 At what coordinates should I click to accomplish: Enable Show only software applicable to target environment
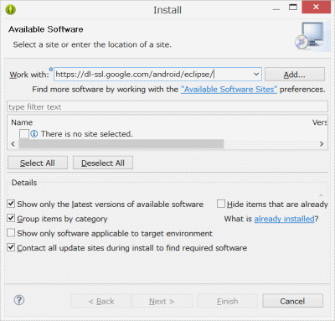(11, 233)
